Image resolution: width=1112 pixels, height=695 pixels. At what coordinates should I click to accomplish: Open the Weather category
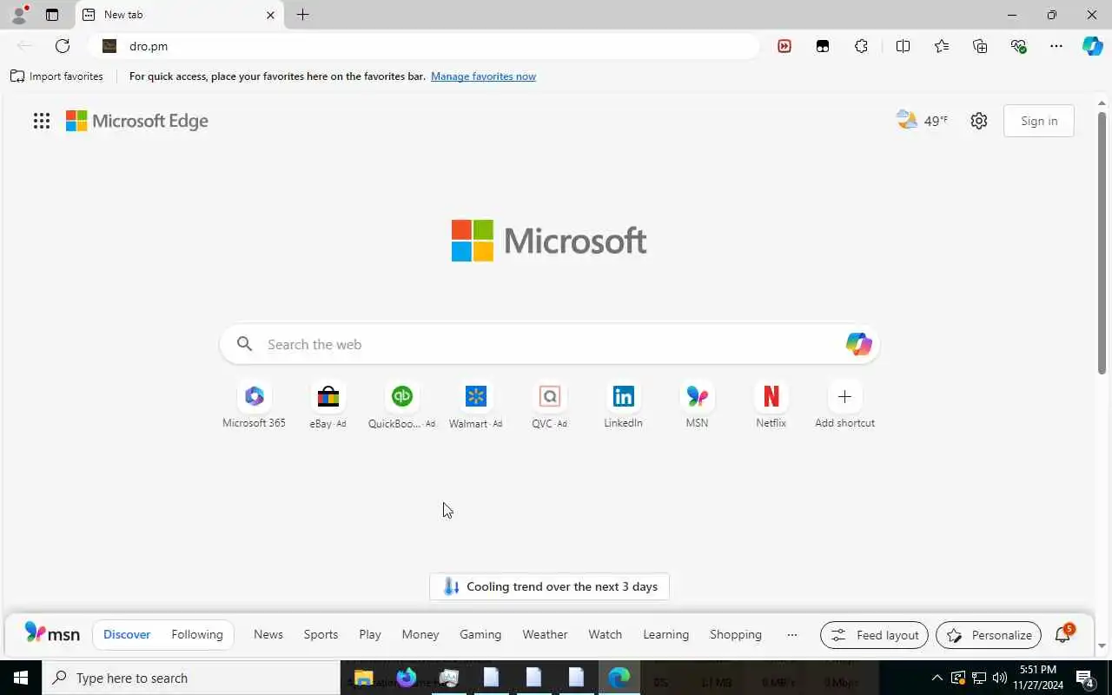[545, 634]
